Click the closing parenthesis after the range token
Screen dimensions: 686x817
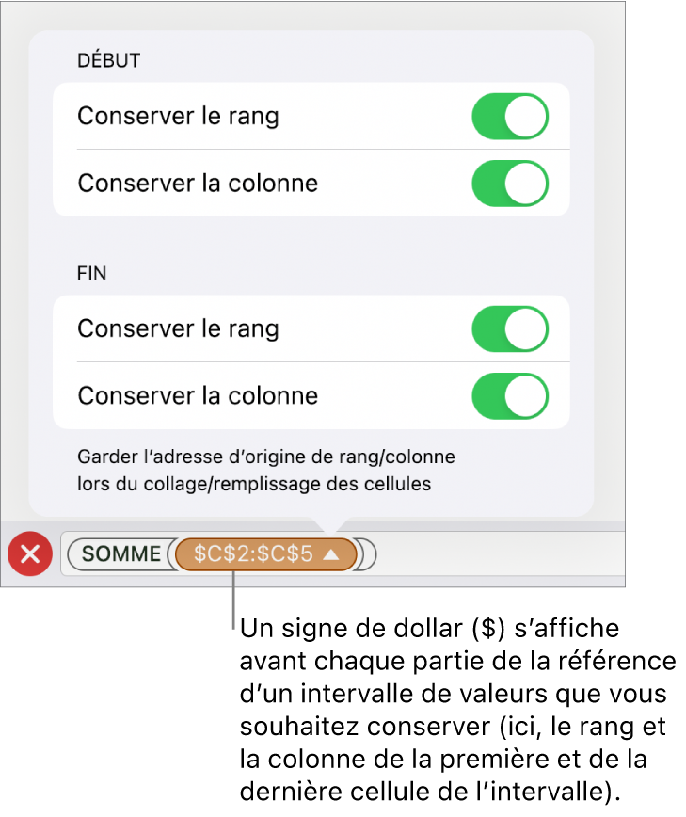368,554
